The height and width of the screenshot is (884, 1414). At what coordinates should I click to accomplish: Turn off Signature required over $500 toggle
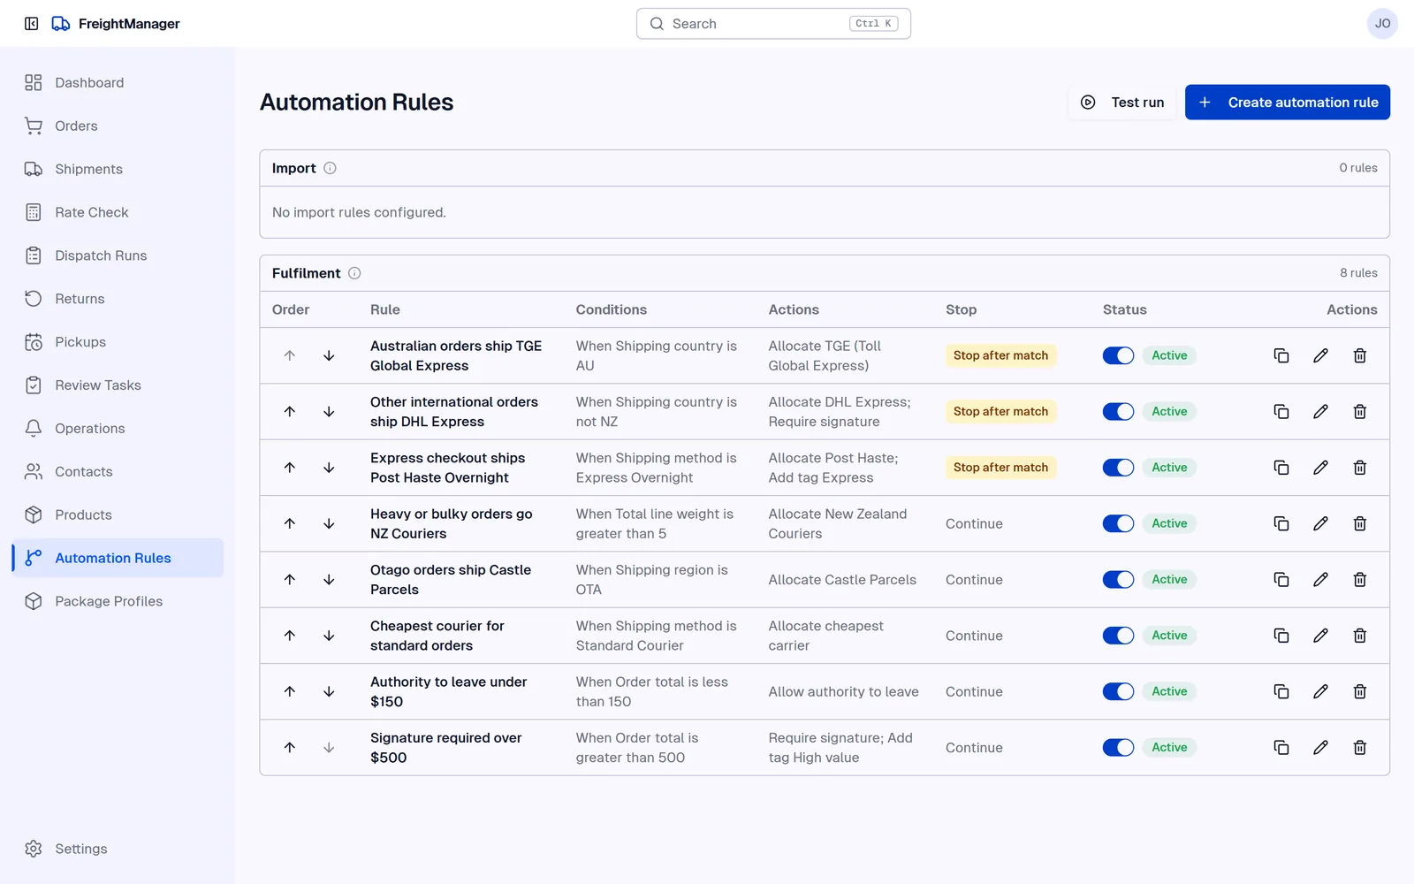1118,748
